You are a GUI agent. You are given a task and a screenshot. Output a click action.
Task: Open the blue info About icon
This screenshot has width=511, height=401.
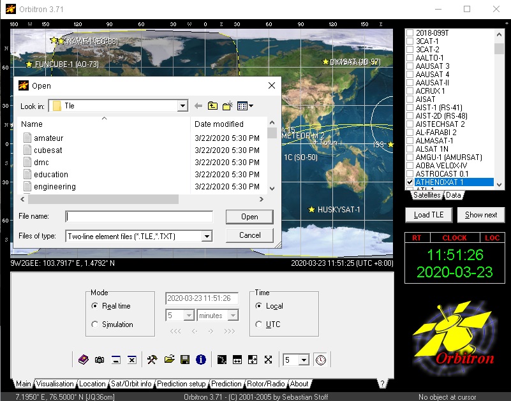pos(201,360)
